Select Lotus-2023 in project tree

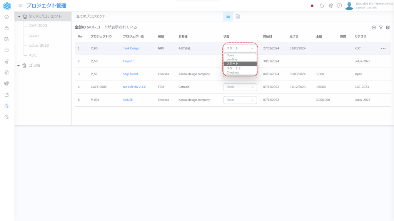click(x=39, y=45)
